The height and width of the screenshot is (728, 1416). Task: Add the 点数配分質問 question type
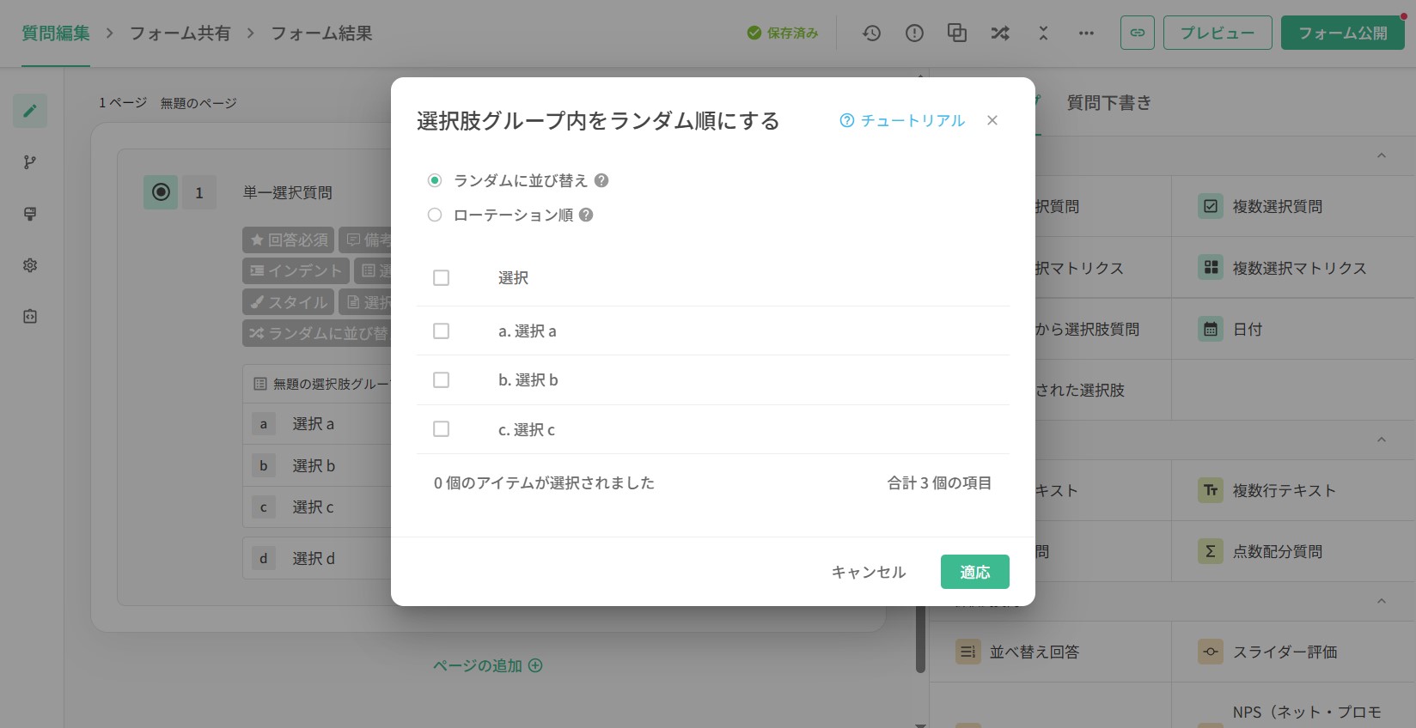tap(1293, 551)
